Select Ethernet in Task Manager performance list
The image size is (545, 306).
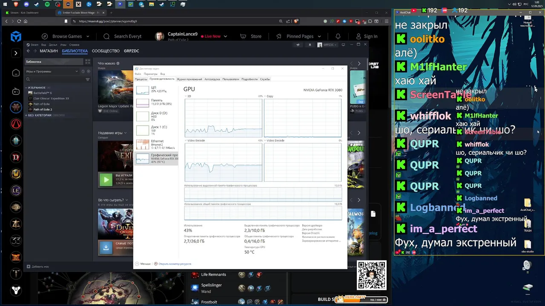click(156, 144)
